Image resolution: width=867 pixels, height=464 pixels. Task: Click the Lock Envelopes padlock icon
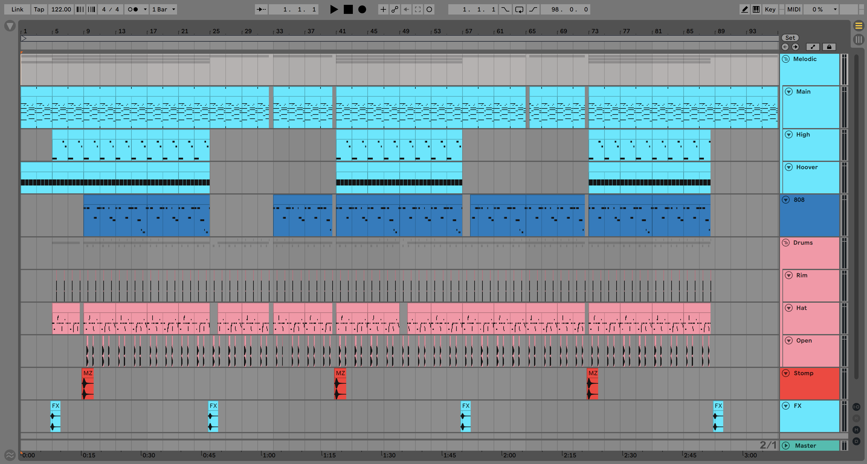pyautogui.click(x=829, y=47)
